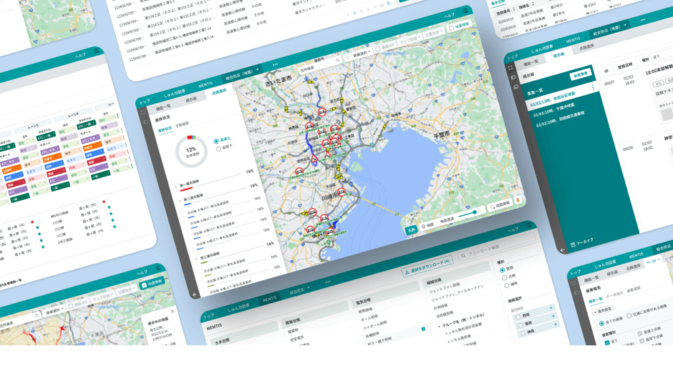Open the three-dot more menu in center map window
The height and width of the screenshot is (366, 673).
(275, 65)
